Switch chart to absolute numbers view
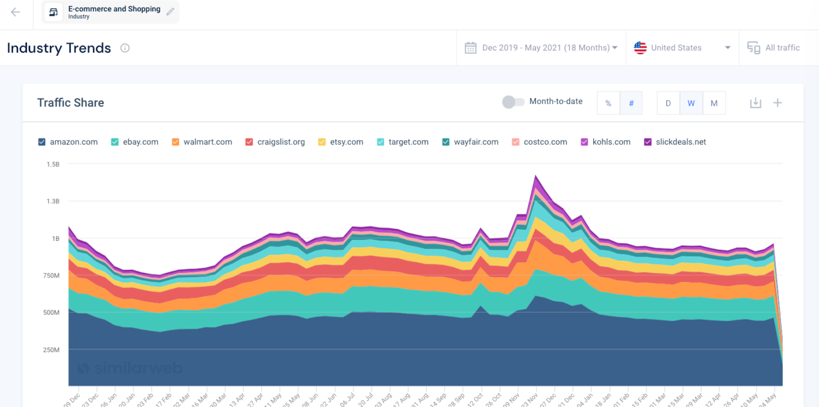Viewport: 819px width, 407px height. coord(631,103)
